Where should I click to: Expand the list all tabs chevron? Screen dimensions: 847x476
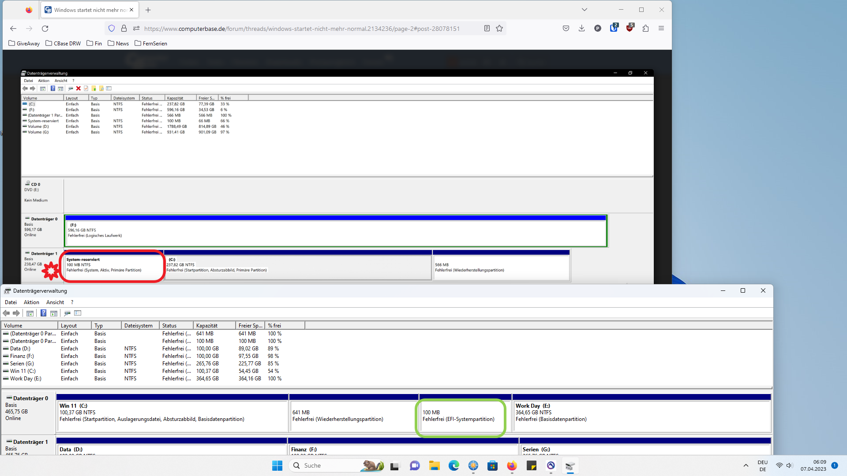[584, 10]
